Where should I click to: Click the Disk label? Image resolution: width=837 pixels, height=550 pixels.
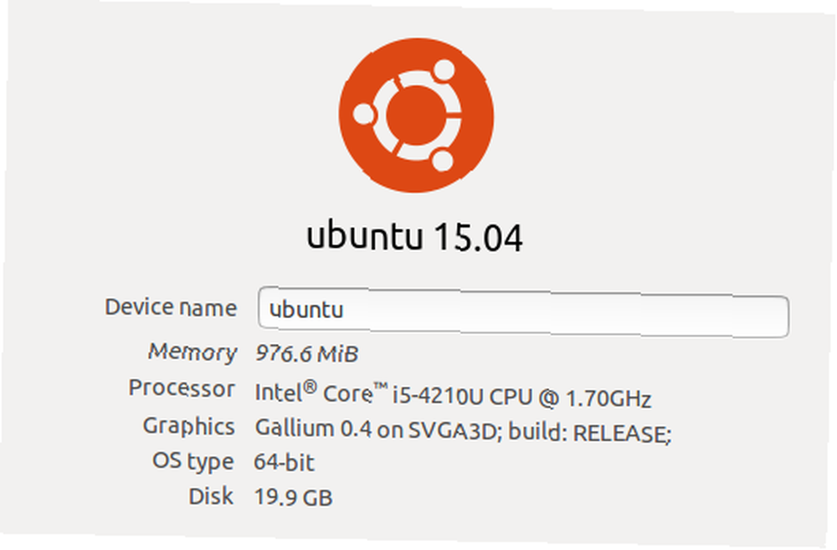click(211, 496)
